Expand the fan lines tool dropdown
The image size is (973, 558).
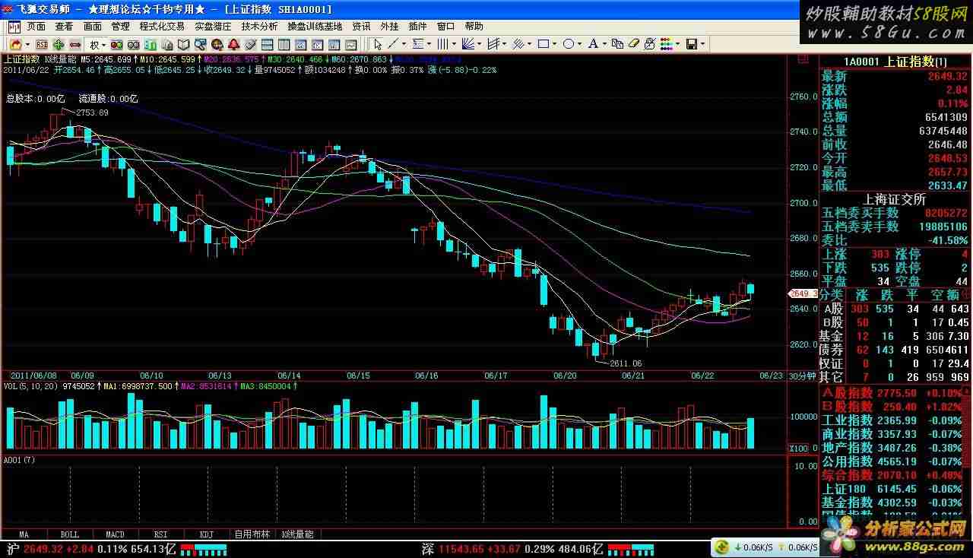480,44
